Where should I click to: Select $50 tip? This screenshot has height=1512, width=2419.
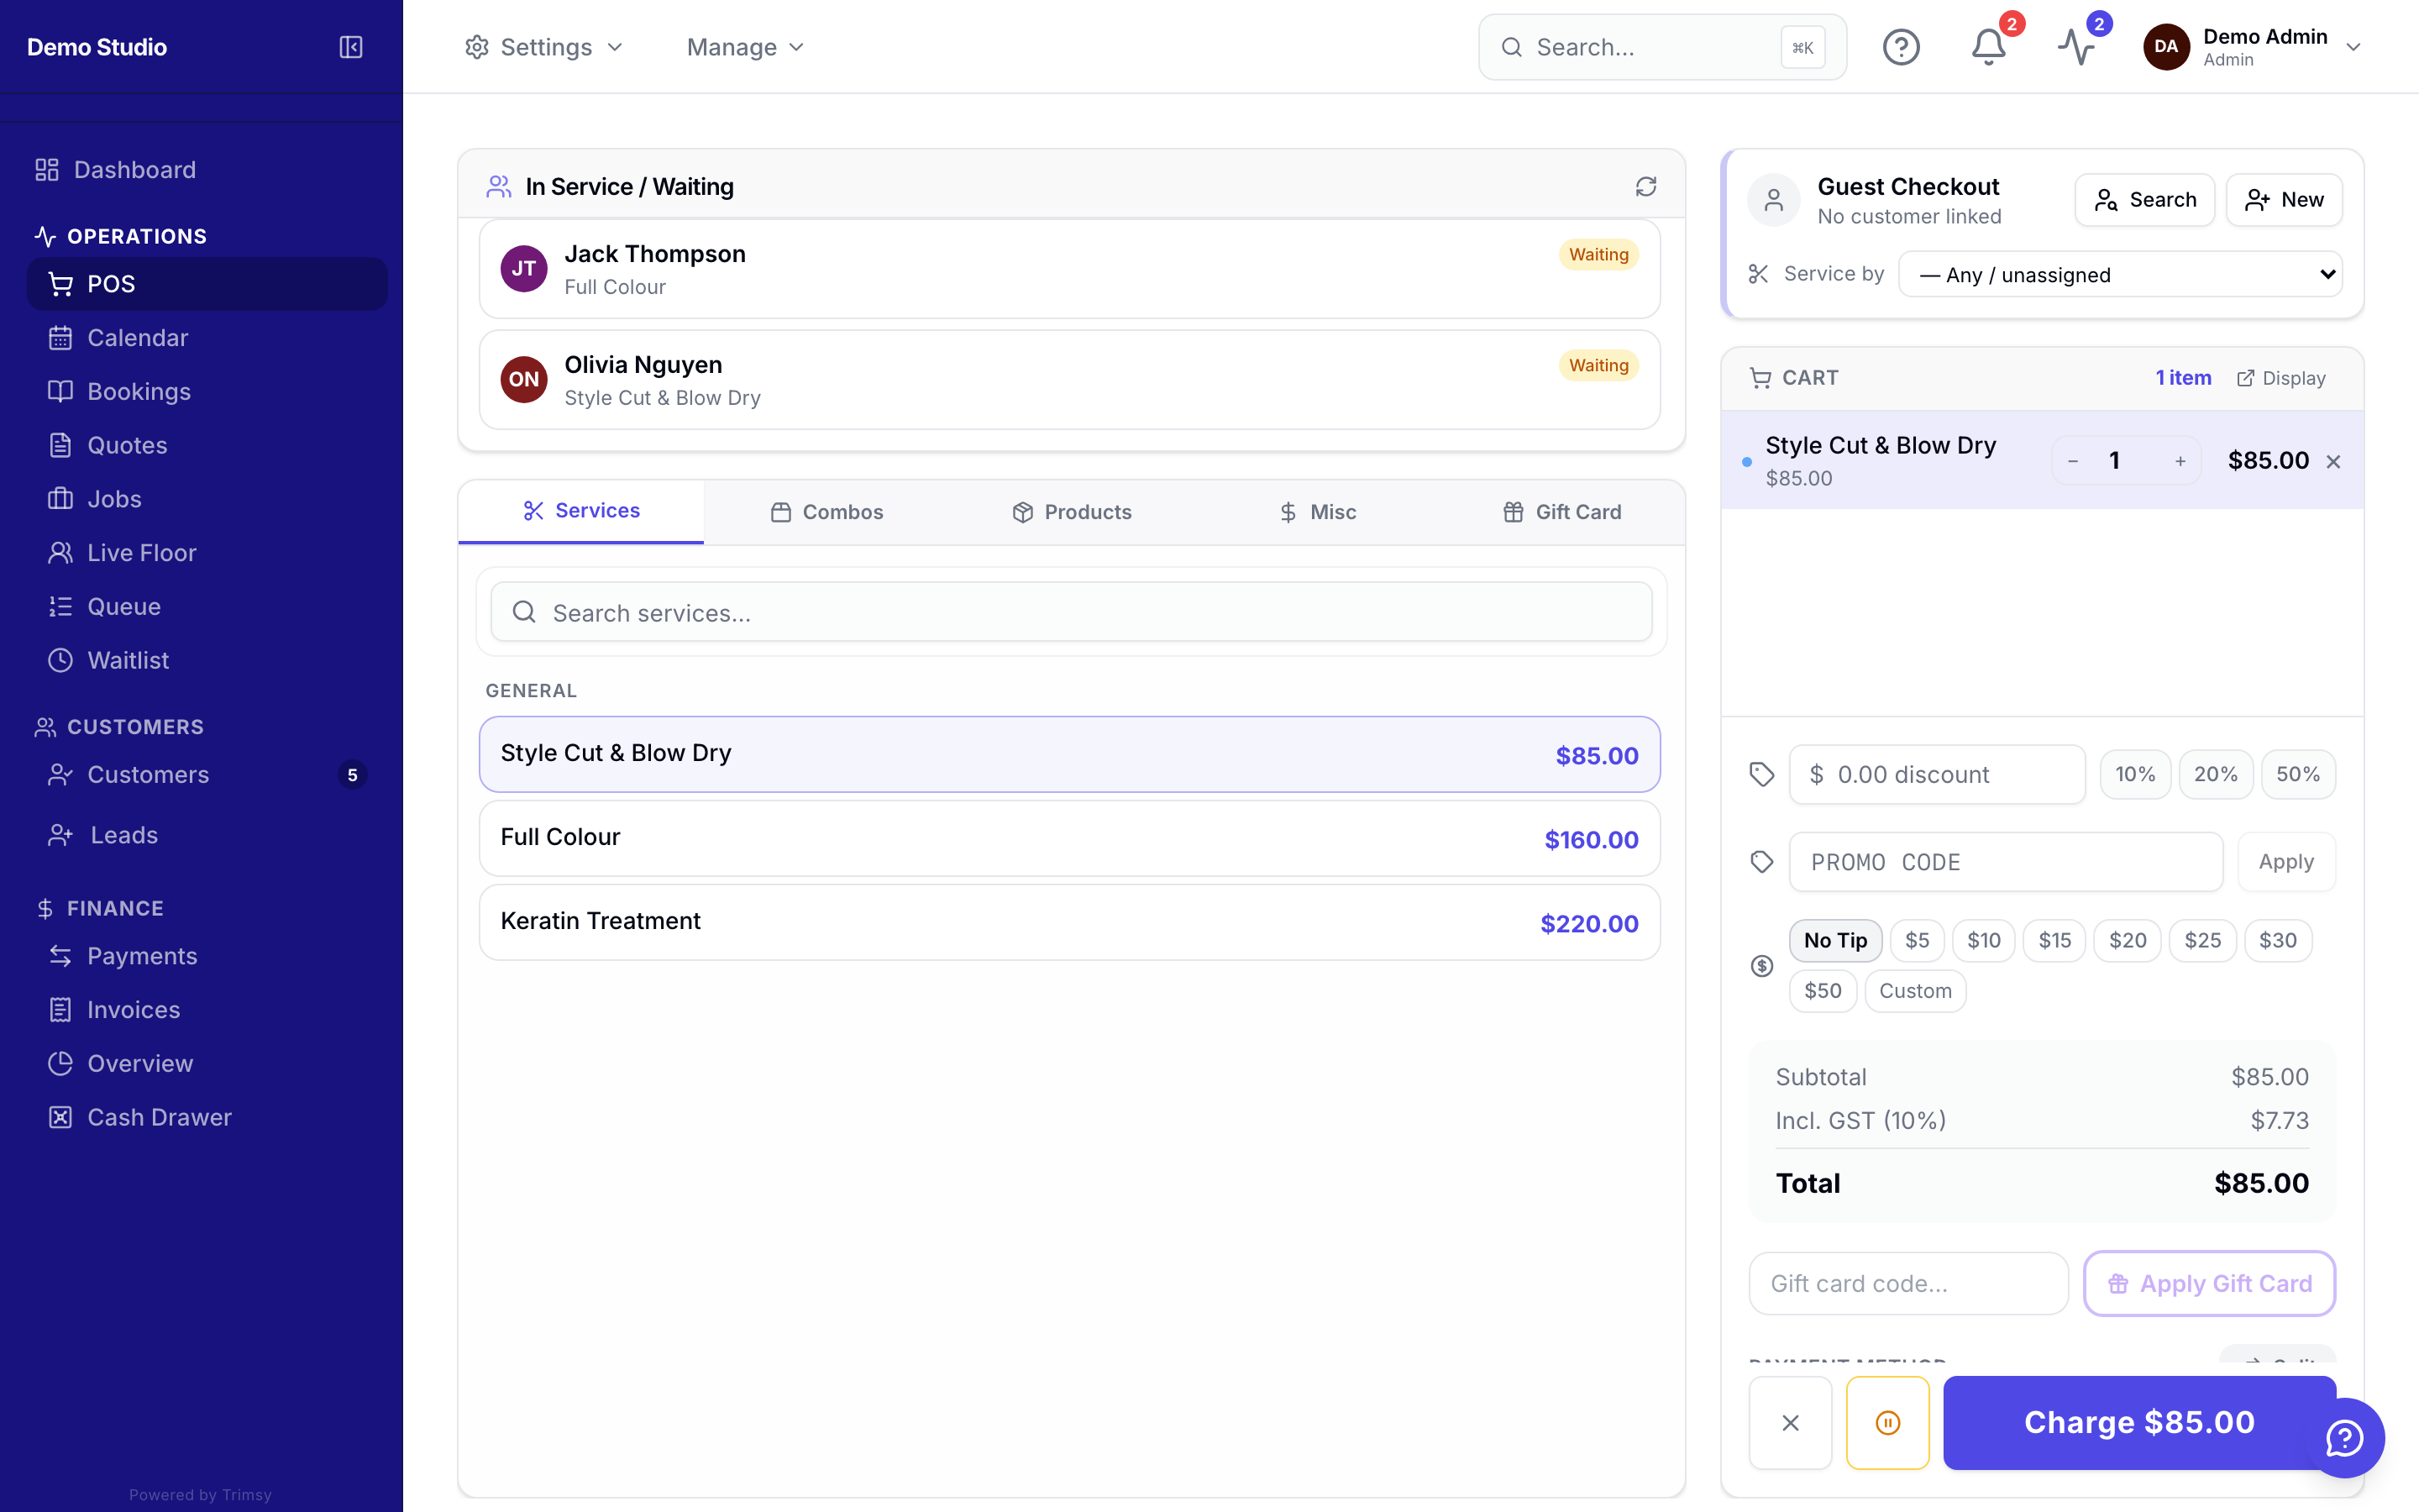coord(1823,991)
